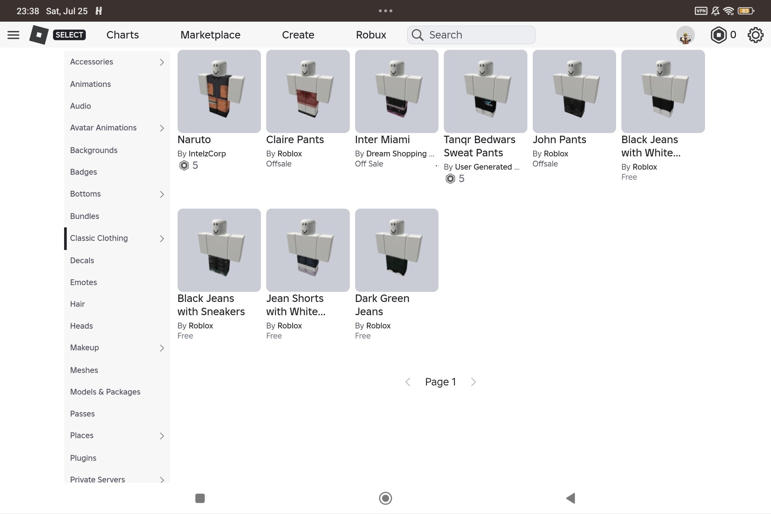
Task: Select the Passes category
Action: [82, 414]
